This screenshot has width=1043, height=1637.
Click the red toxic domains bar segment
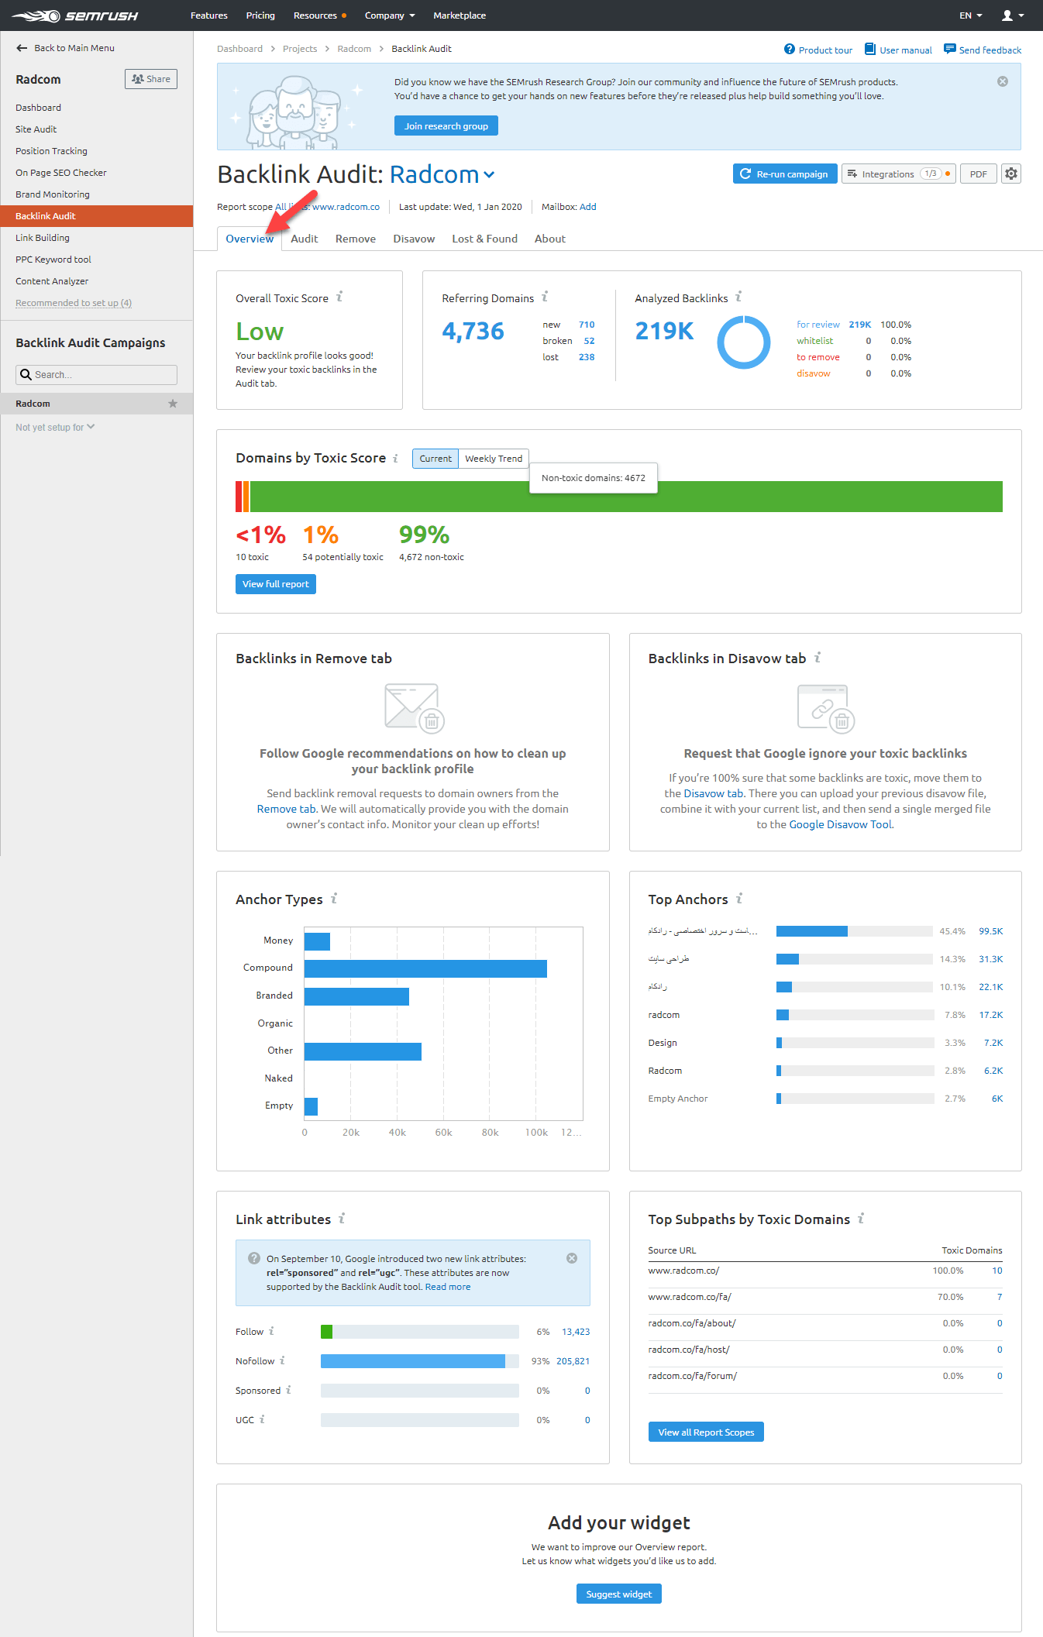click(239, 497)
